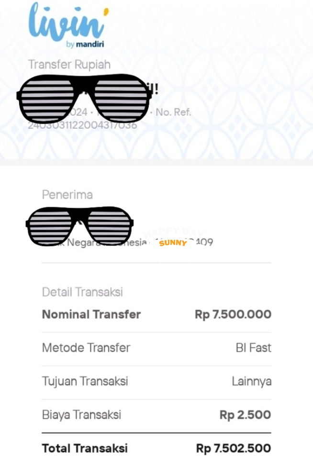The image size is (313, 459).
Task: Select the Tujuan Transaksi label
Action: [85, 381]
